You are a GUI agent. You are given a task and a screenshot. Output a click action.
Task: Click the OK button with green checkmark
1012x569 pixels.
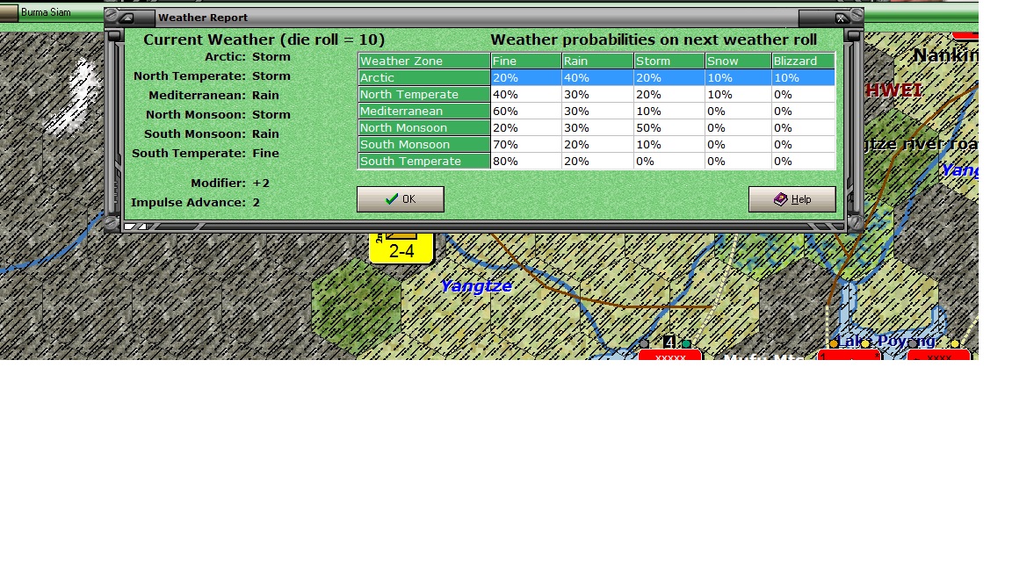pos(401,199)
